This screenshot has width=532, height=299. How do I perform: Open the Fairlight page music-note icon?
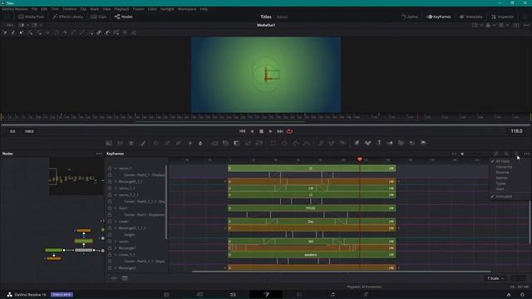click(x=332, y=295)
